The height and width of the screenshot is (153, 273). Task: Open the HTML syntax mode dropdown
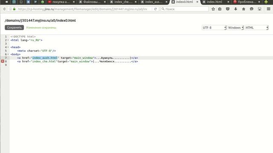[x=256, y=28]
